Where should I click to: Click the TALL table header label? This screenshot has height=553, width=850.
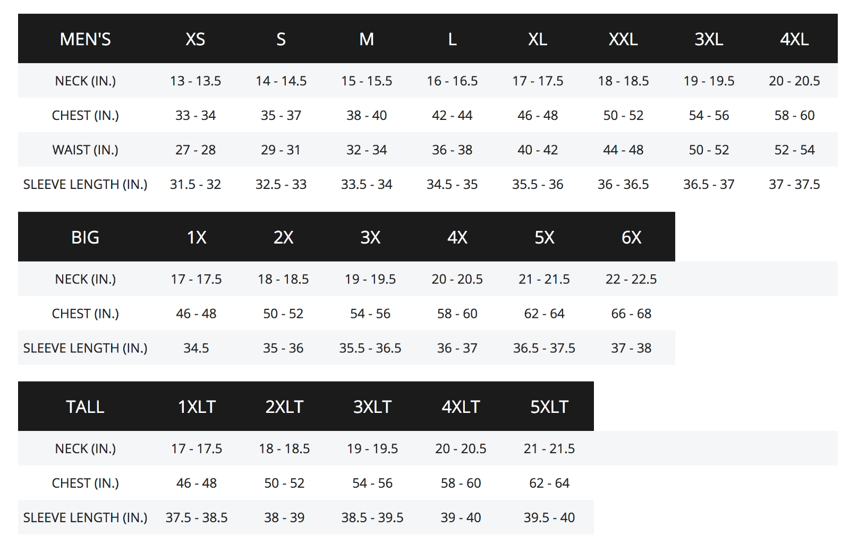85,407
